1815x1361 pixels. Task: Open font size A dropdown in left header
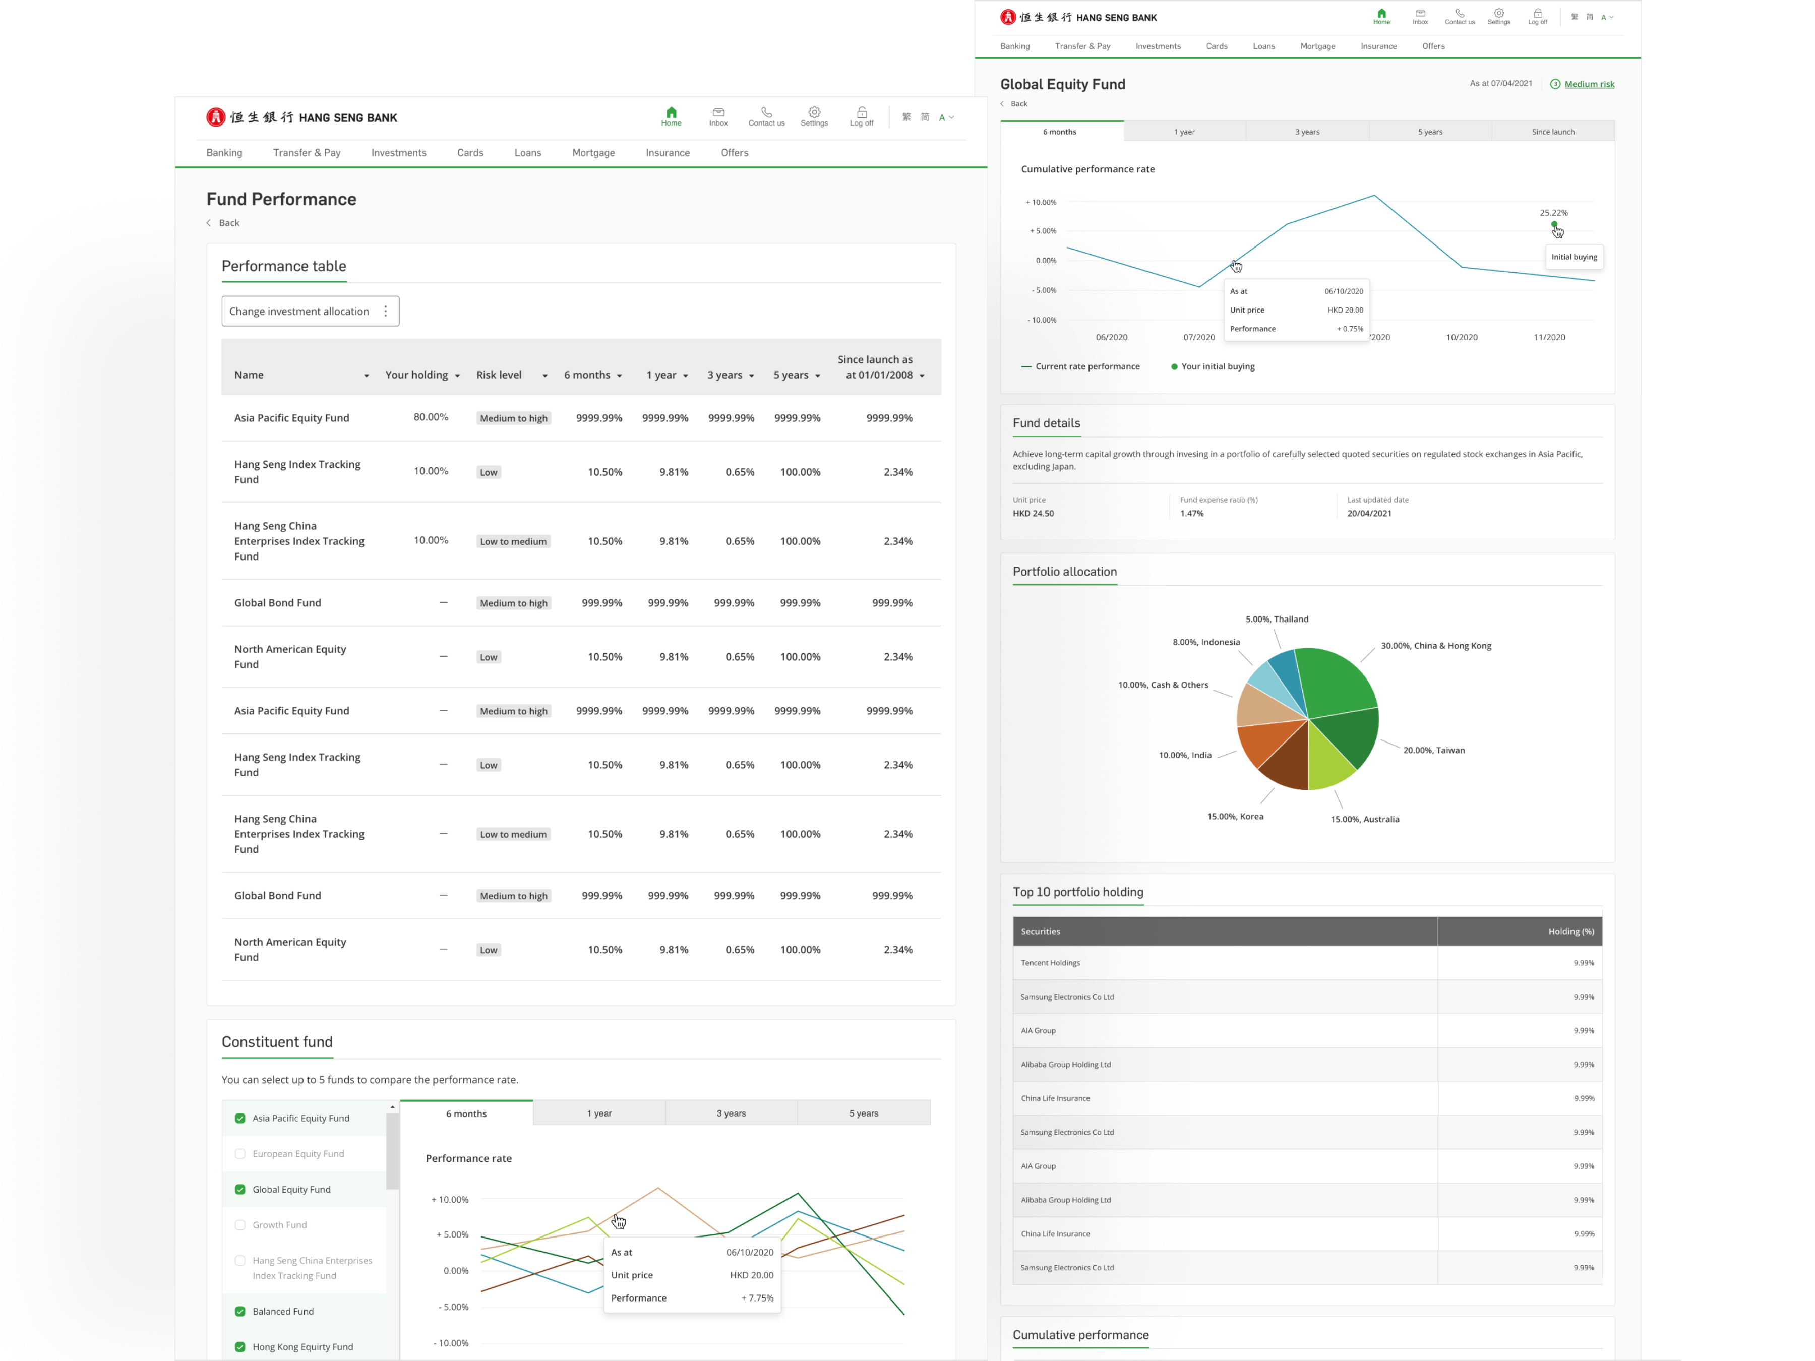point(946,117)
